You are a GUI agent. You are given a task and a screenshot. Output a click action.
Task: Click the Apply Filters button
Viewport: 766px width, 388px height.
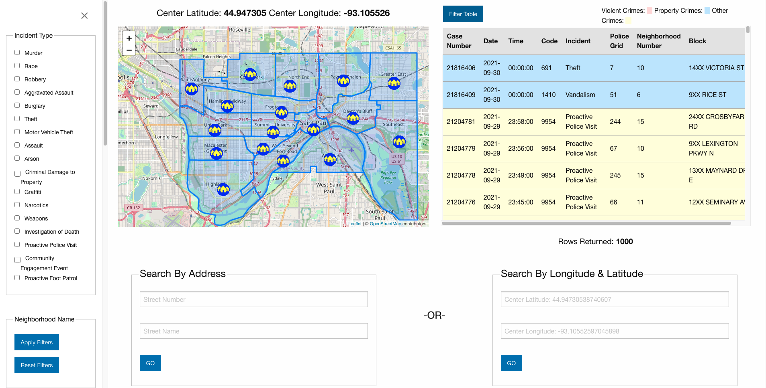(37, 342)
